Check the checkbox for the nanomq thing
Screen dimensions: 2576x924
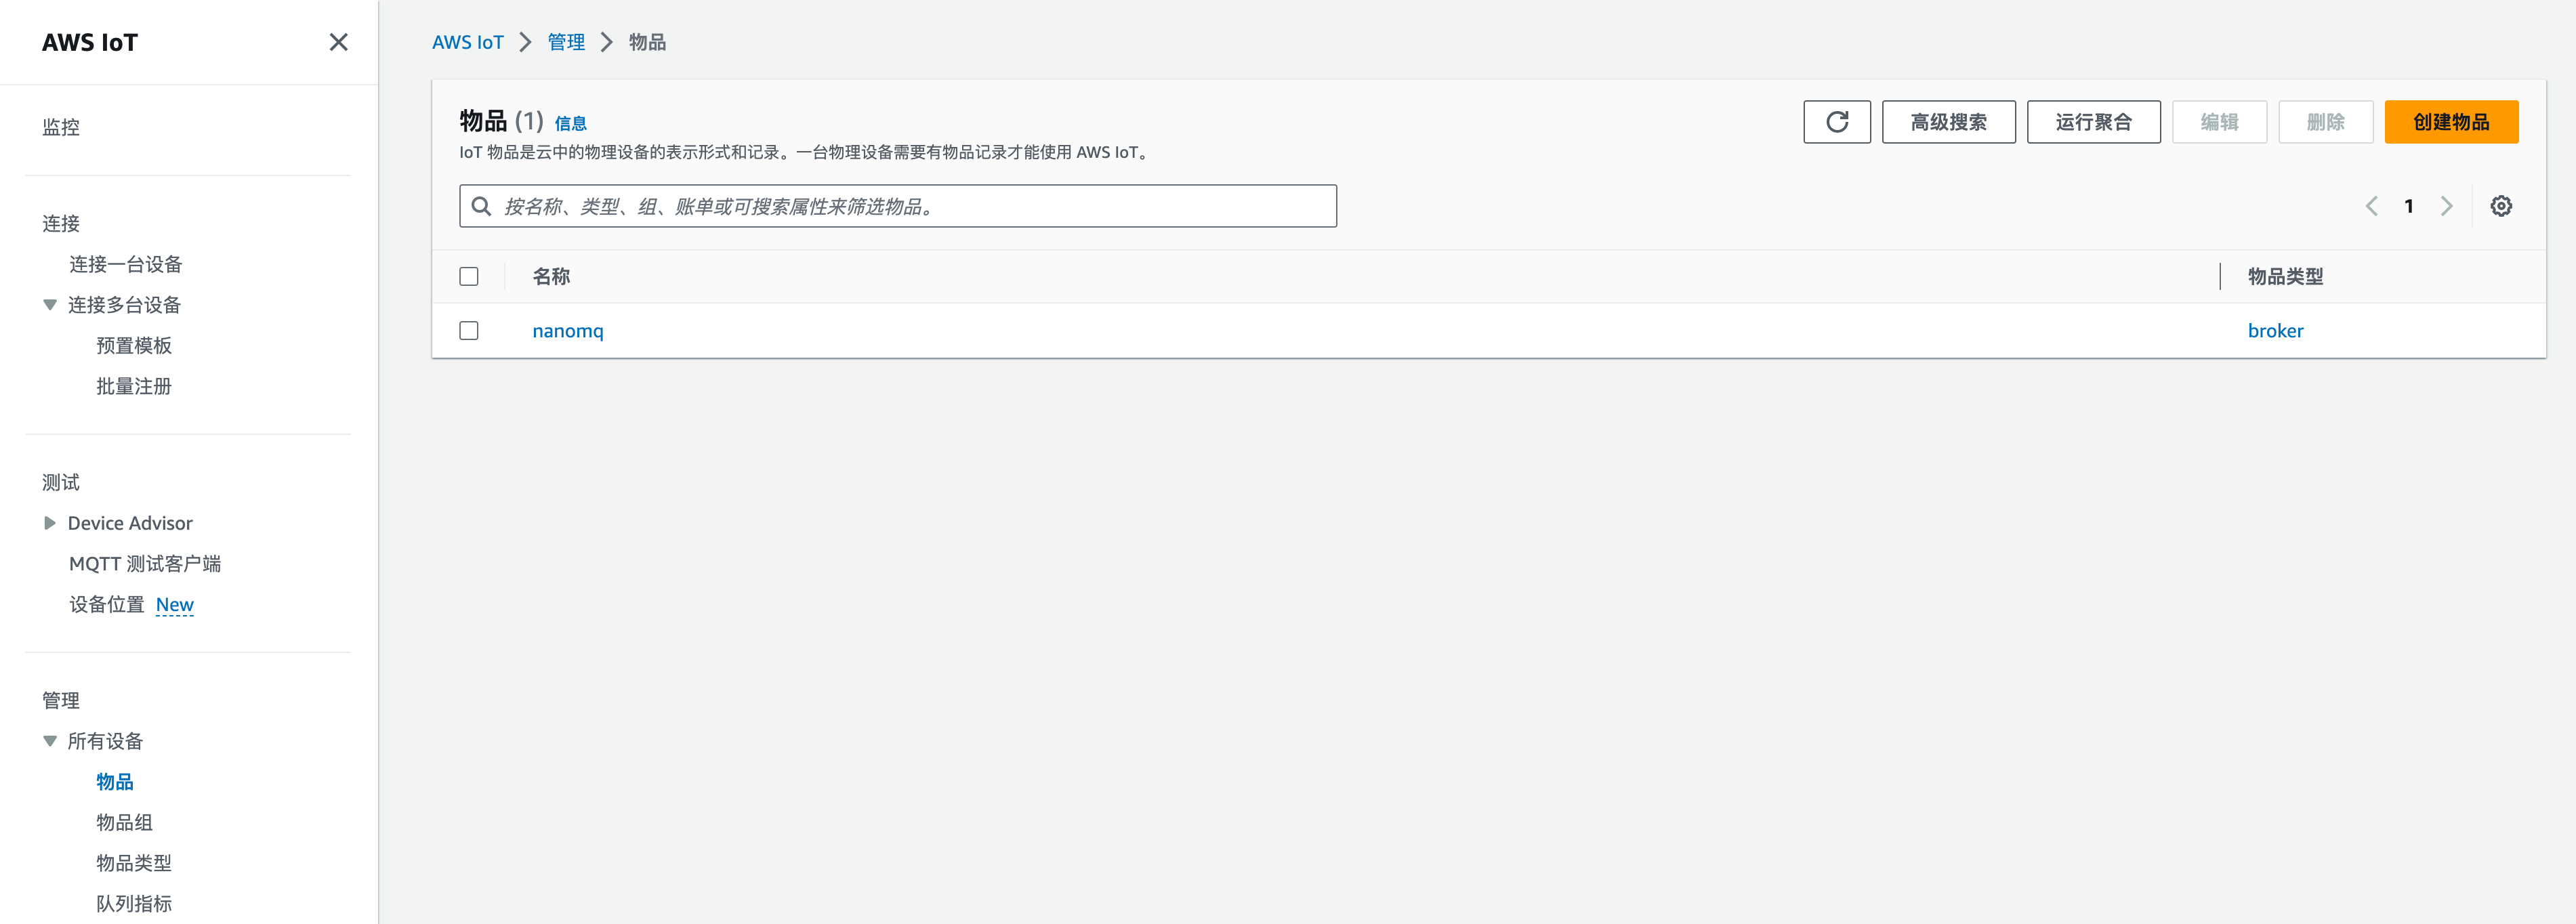pyautogui.click(x=468, y=330)
